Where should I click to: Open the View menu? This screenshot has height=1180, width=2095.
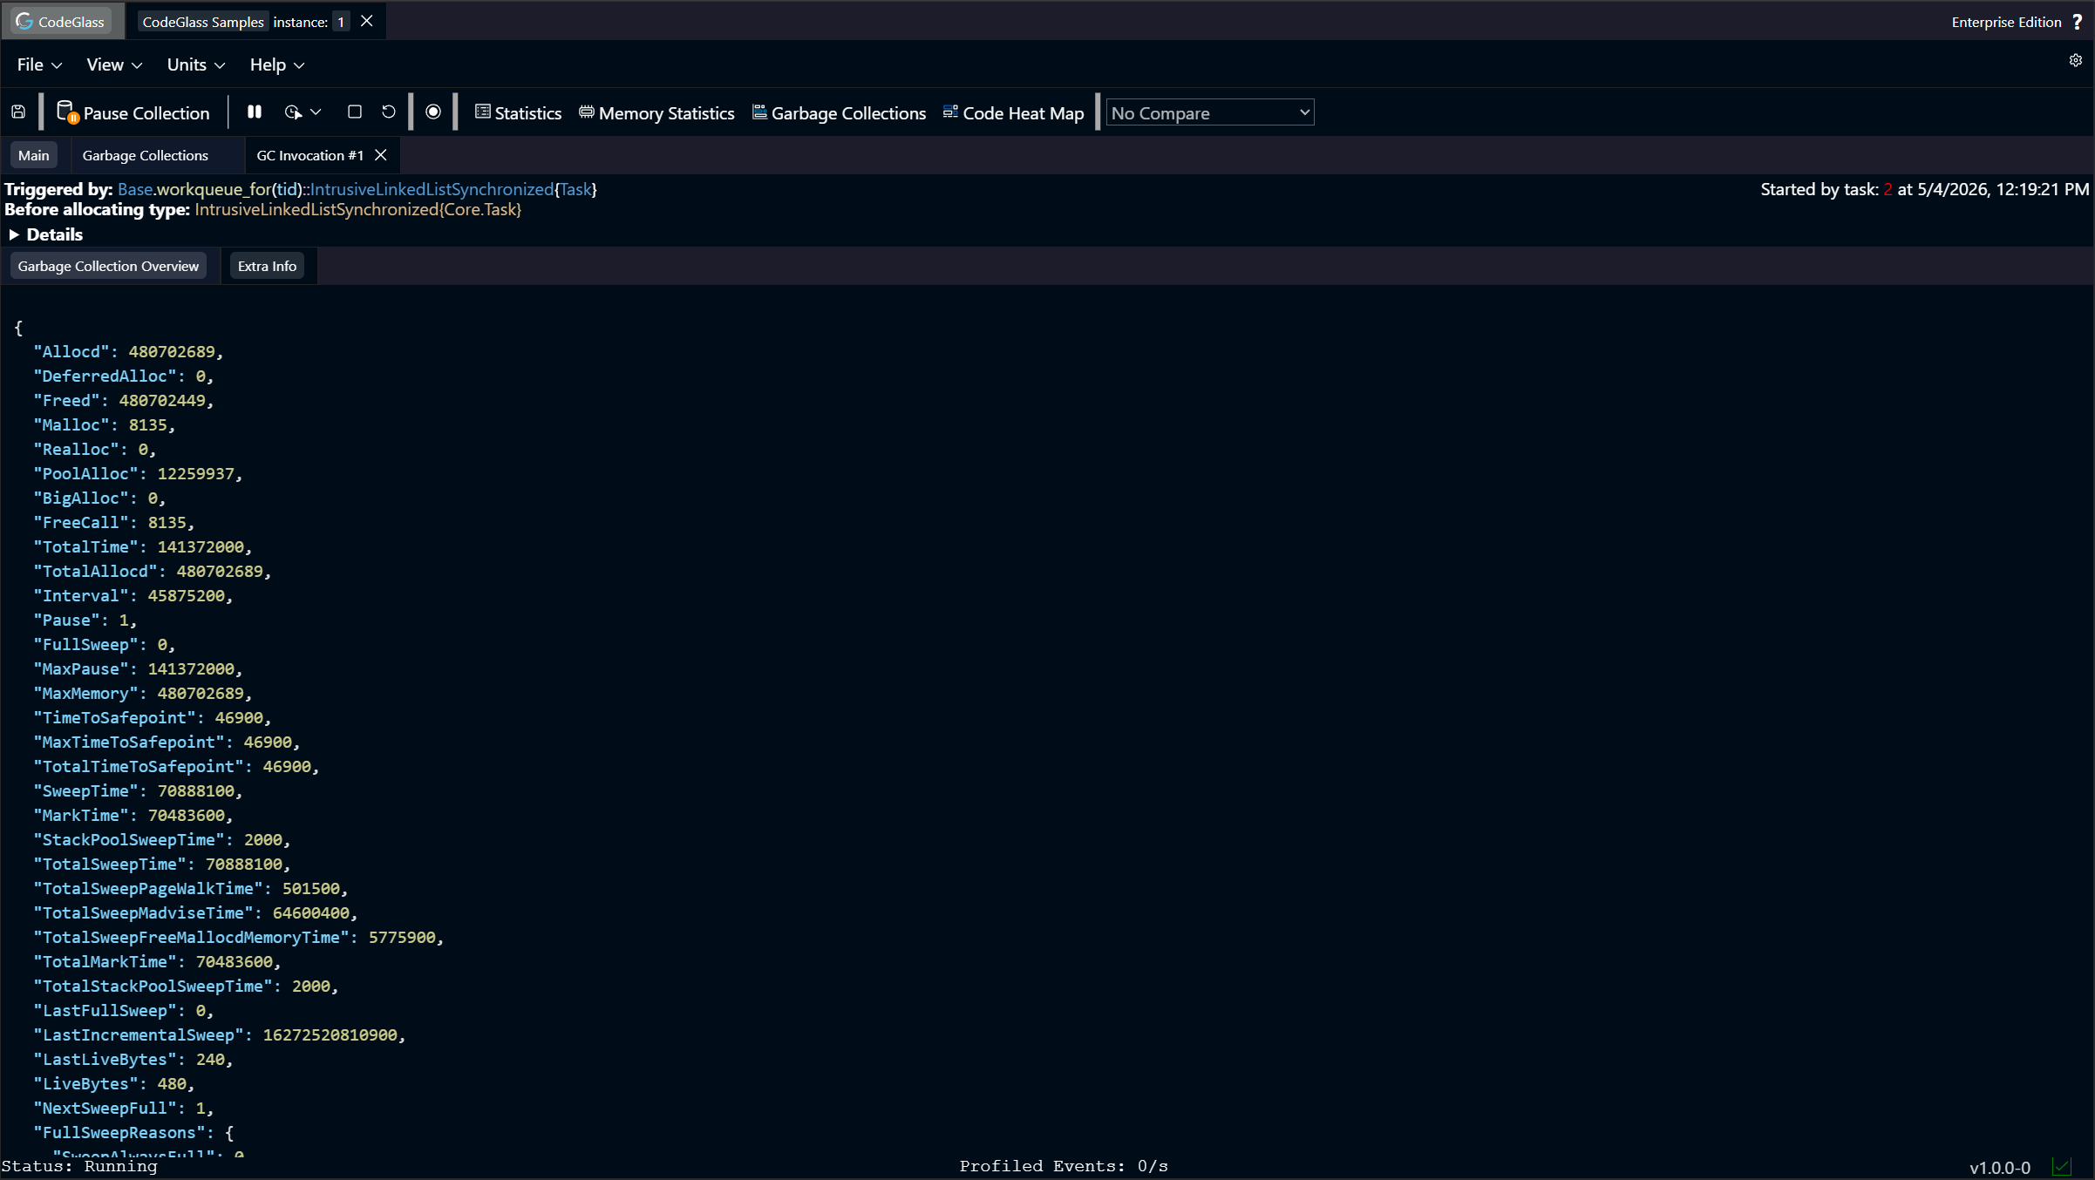(x=114, y=65)
